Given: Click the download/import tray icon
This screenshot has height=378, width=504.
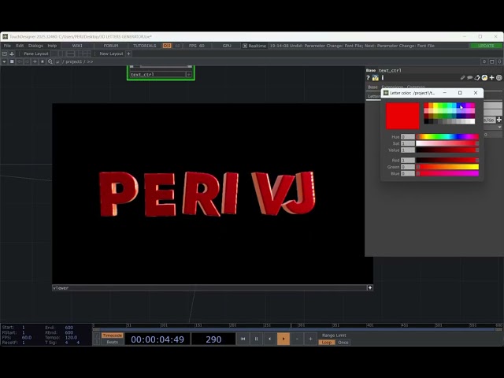Looking at the screenshot, I should 12,54.
